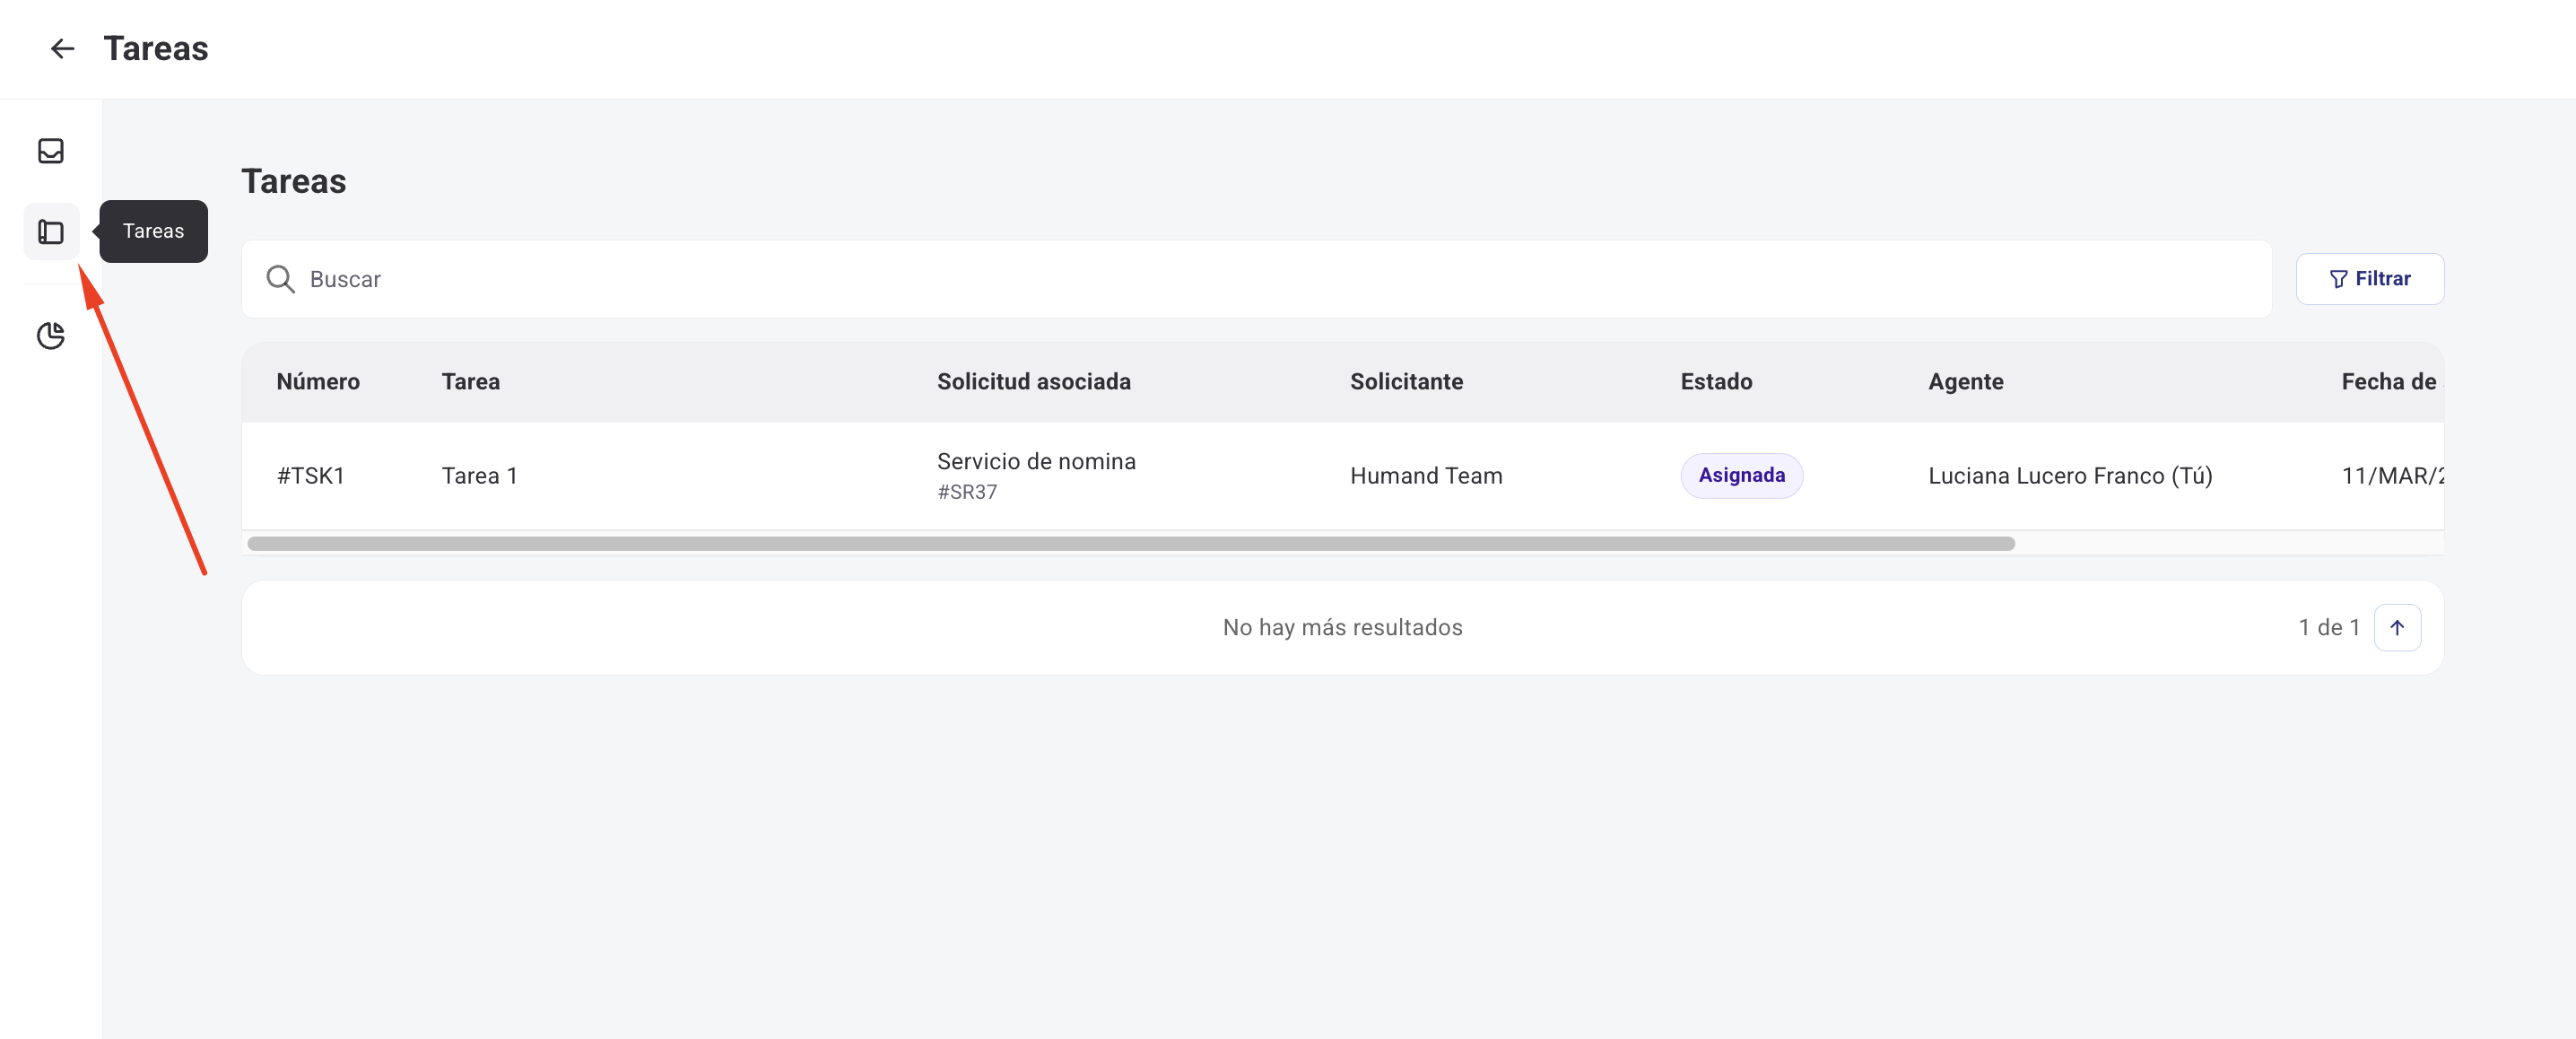Click the filter funnel icon inside Filtrar

pos(2338,279)
